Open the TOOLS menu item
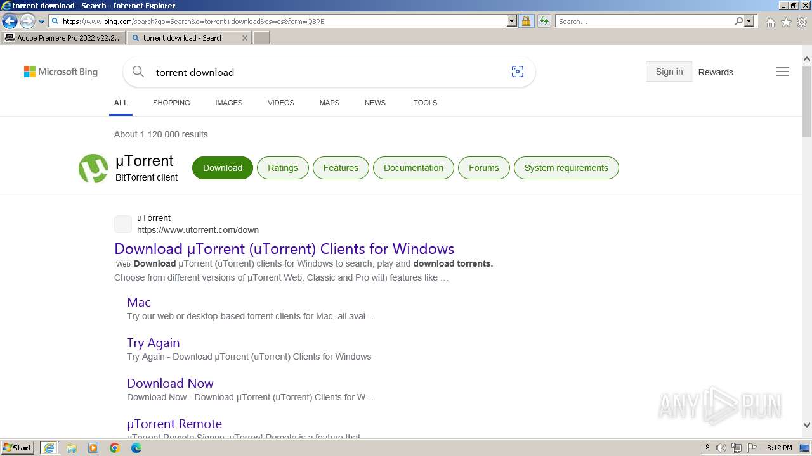 coord(425,103)
